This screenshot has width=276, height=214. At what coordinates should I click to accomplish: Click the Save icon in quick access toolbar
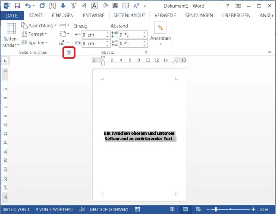click(x=17, y=5)
